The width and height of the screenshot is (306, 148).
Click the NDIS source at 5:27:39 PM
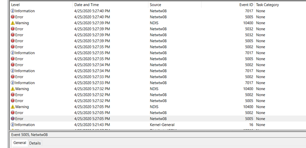[x=154, y=23]
